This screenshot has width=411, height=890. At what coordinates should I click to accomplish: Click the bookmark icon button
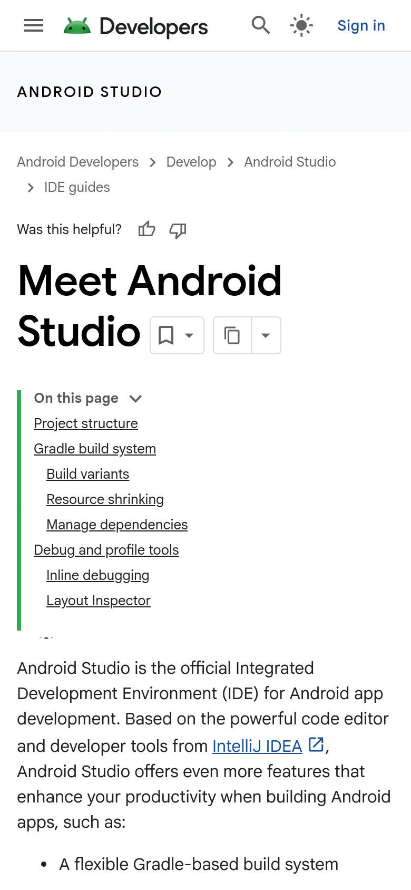click(x=166, y=335)
